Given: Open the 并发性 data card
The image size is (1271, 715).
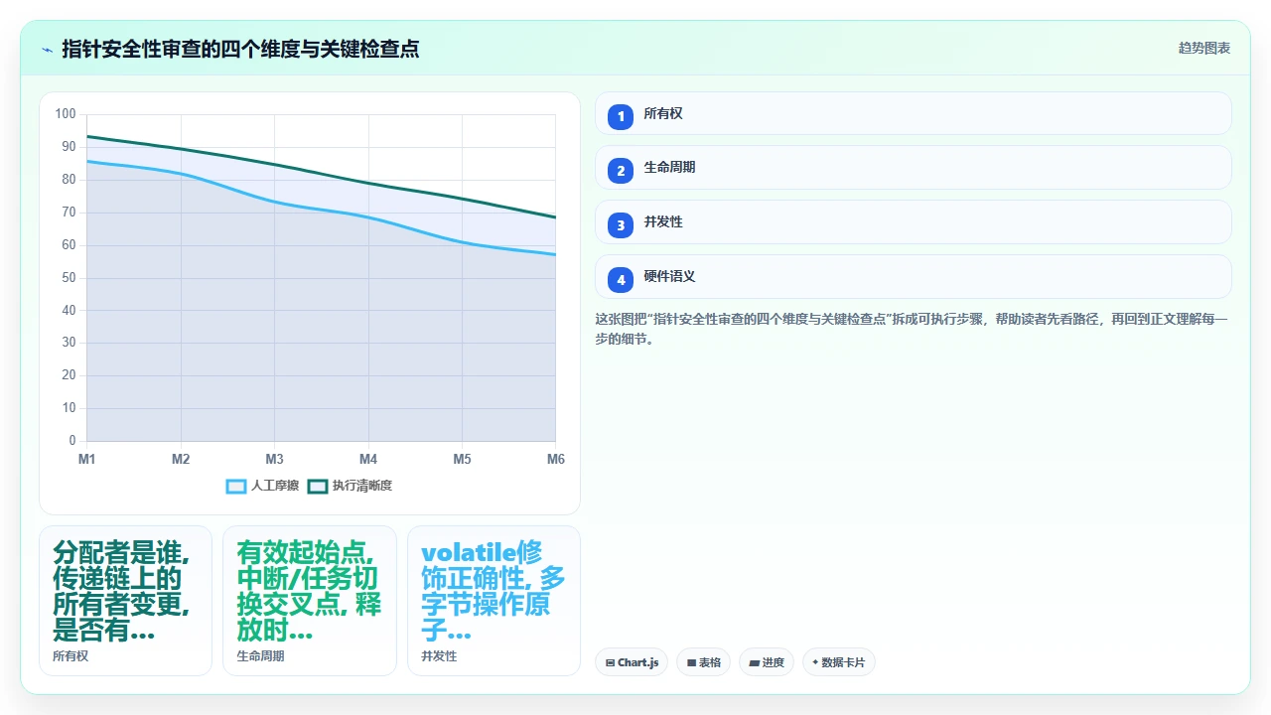Looking at the screenshot, I should click(494, 601).
